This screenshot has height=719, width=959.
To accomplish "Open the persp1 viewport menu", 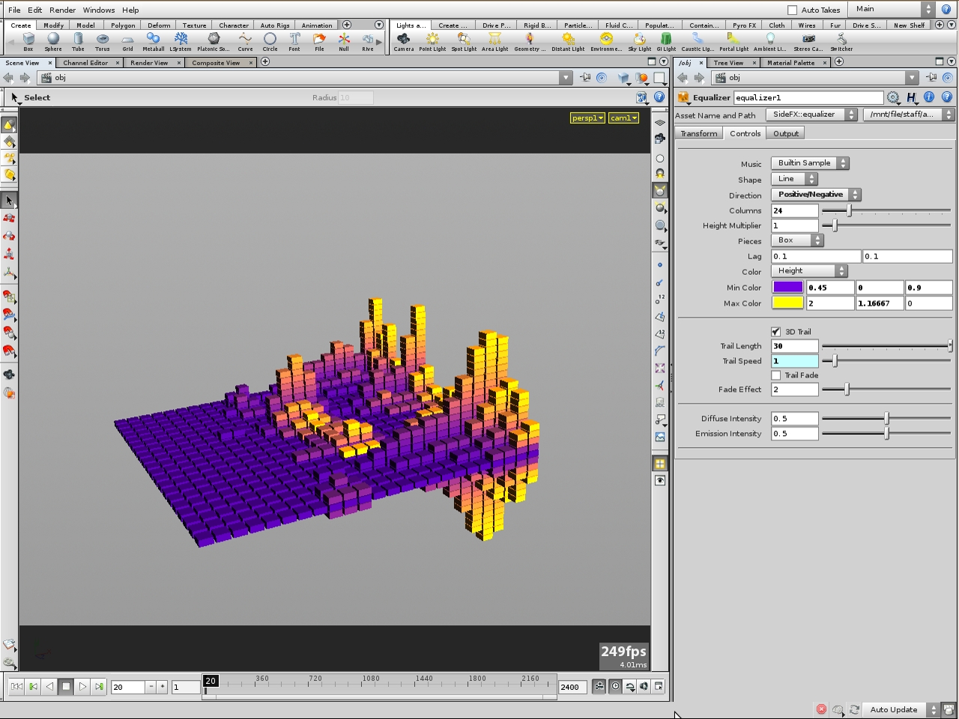I will click(x=587, y=118).
